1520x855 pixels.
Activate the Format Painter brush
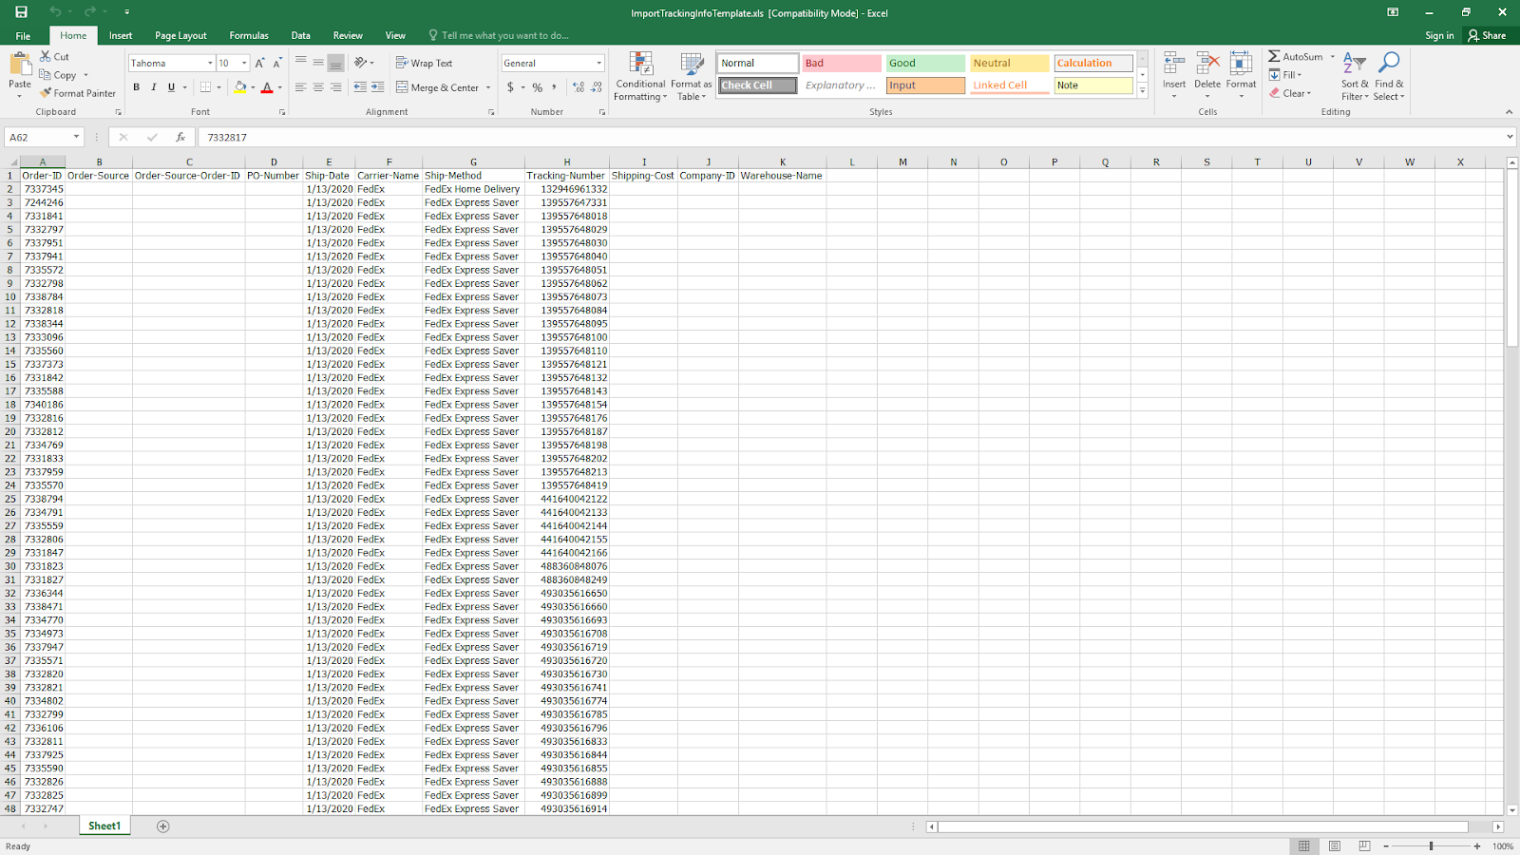click(78, 93)
